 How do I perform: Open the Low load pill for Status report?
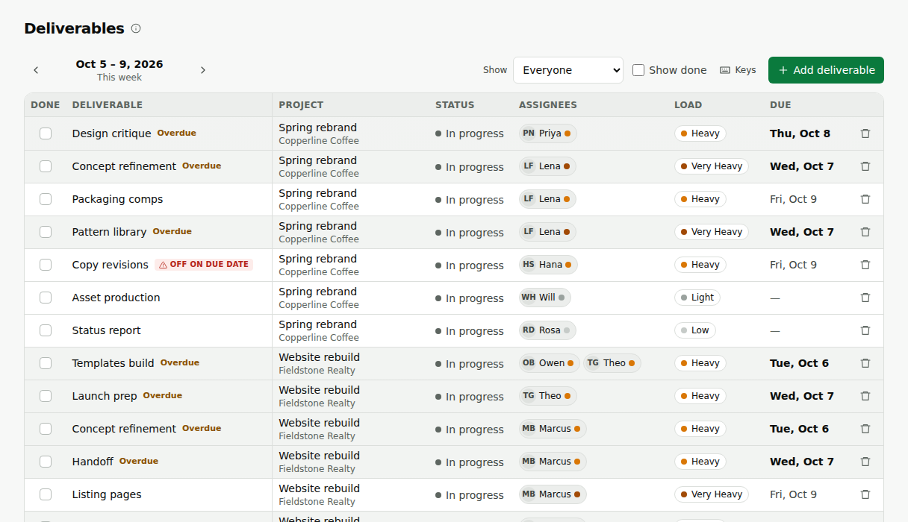pos(694,330)
